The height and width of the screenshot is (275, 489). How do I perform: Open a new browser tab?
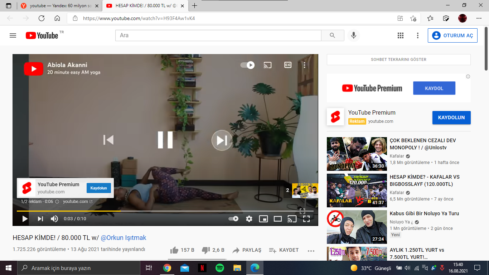click(195, 6)
